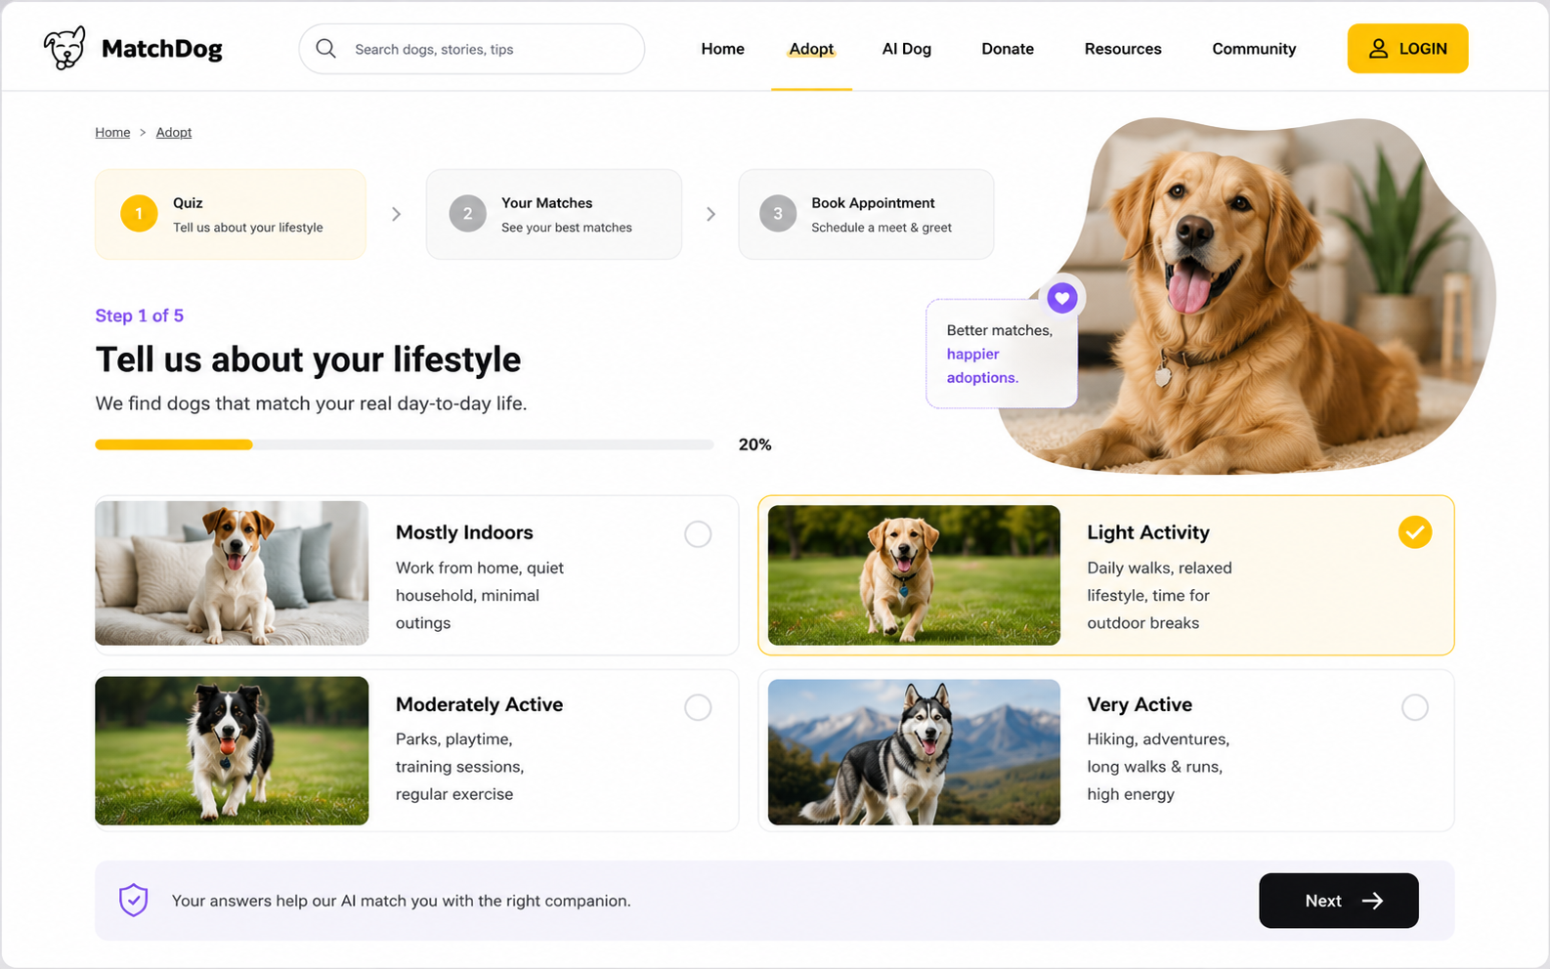Click step 2 number circle for Your Matches
Image resolution: width=1550 pixels, height=969 pixels.
(x=467, y=214)
